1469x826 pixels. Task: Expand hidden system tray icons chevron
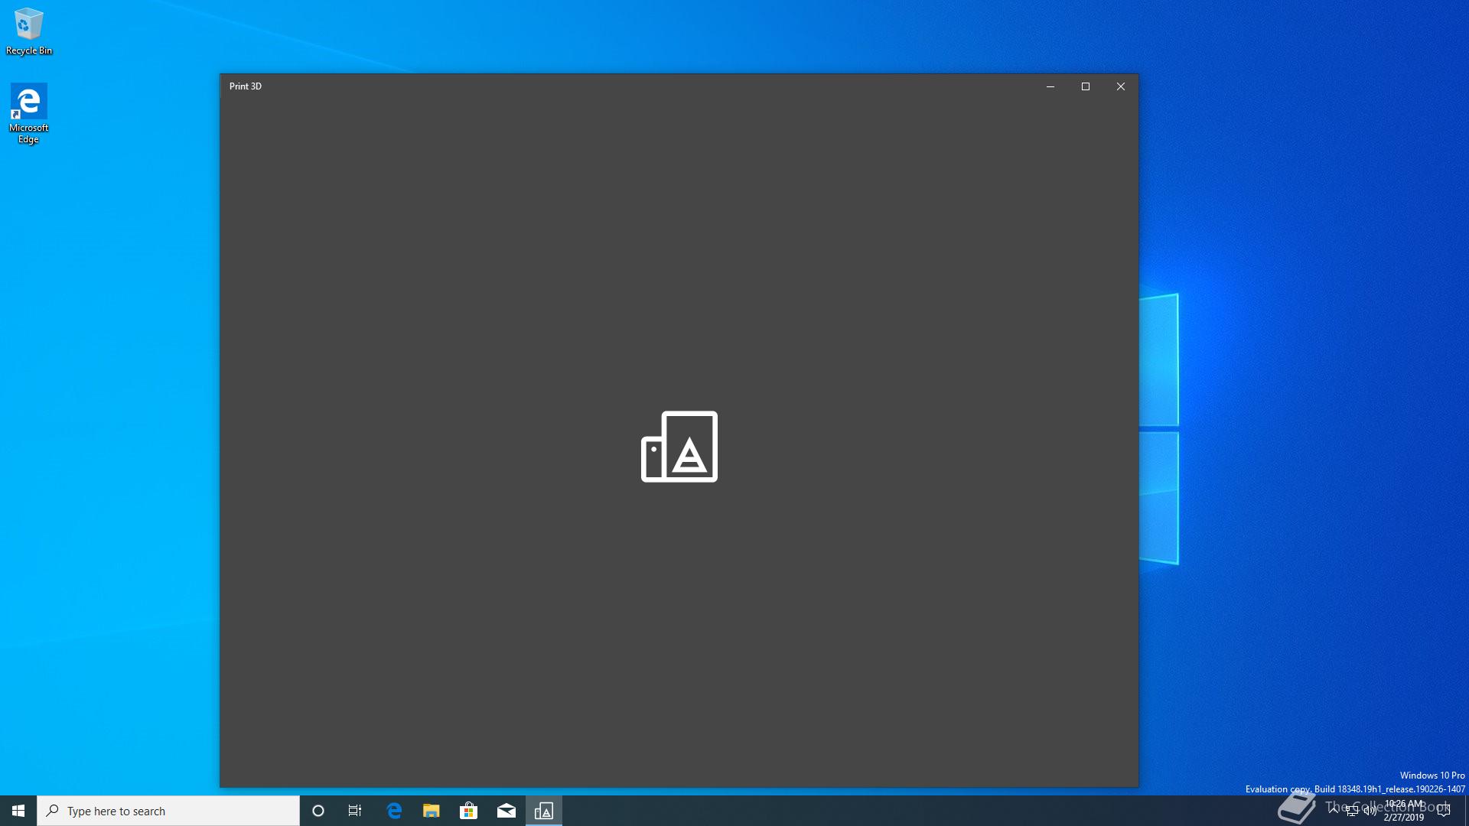click(1334, 810)
